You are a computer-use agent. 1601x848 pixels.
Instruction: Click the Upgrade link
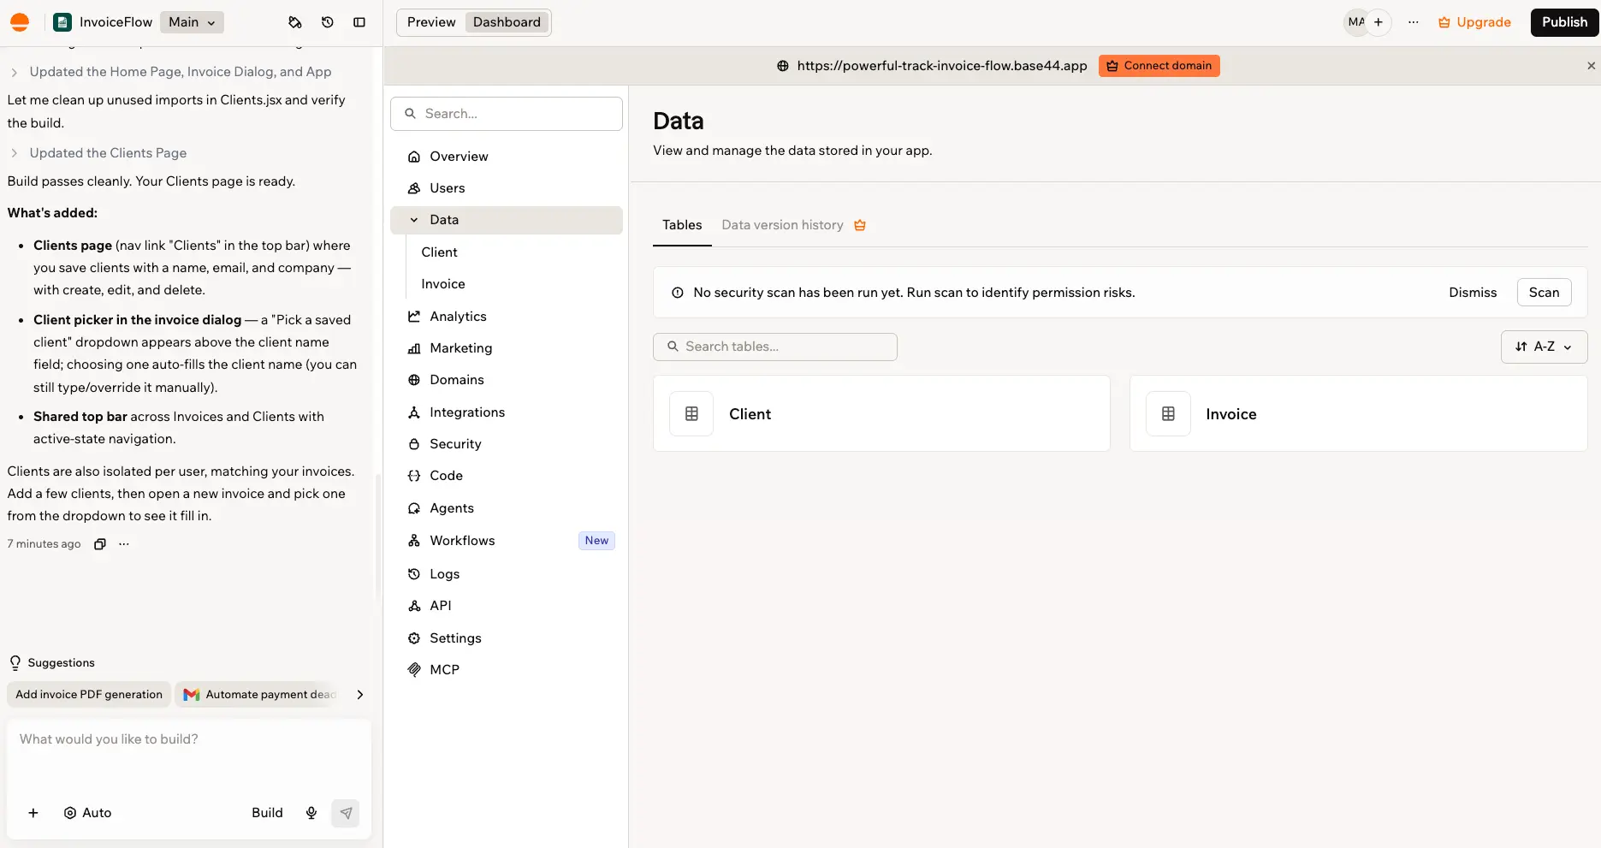point(1474,22)
